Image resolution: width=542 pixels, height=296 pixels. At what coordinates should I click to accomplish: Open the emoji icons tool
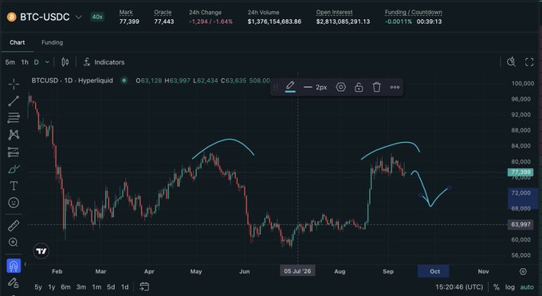(14, 203)
